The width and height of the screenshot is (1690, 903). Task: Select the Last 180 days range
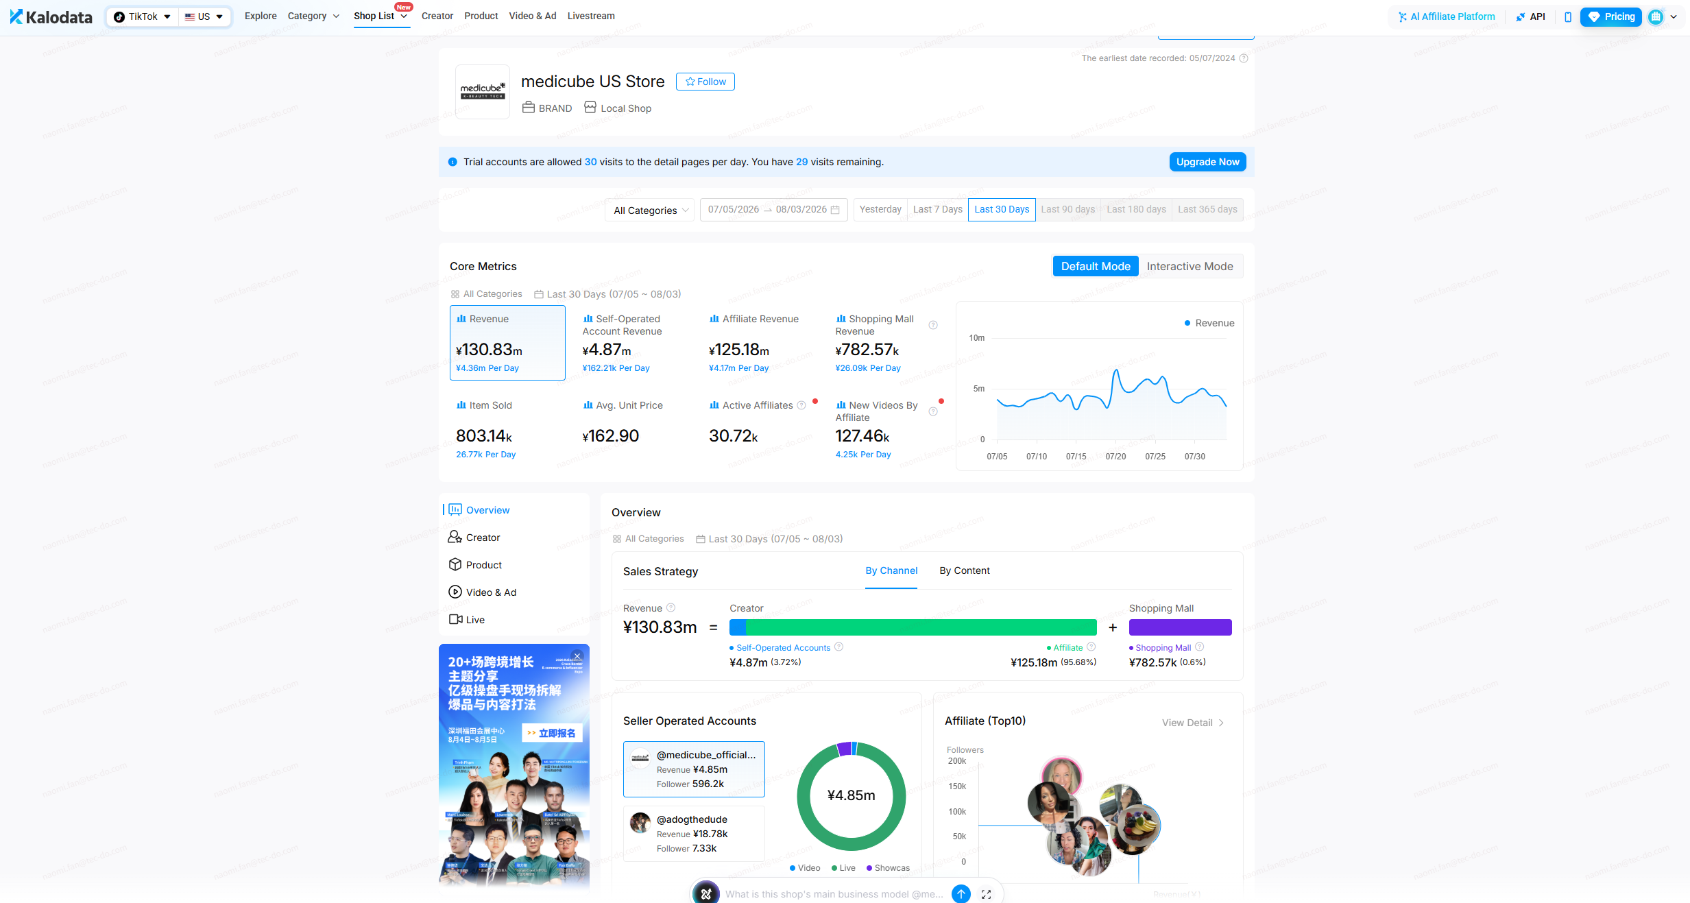coord(1136,210)
